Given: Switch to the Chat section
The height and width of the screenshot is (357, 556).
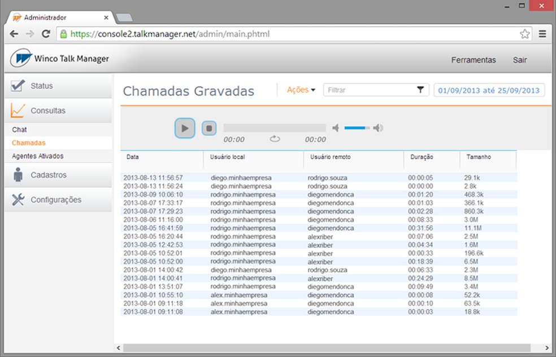Looking at the screenshot, I should tap(19, 129).
